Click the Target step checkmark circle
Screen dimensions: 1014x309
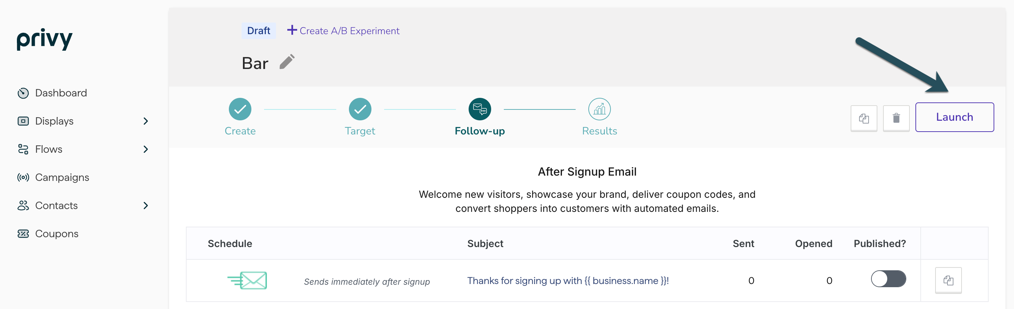click(x=359, y=109)
